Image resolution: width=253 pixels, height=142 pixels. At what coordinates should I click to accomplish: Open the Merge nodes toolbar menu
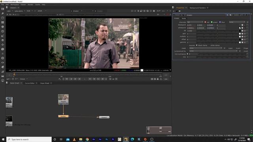[3, 40]
